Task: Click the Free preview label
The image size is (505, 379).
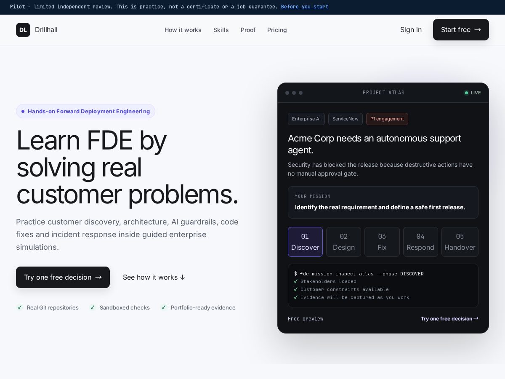Action: (x=306, y=318)
